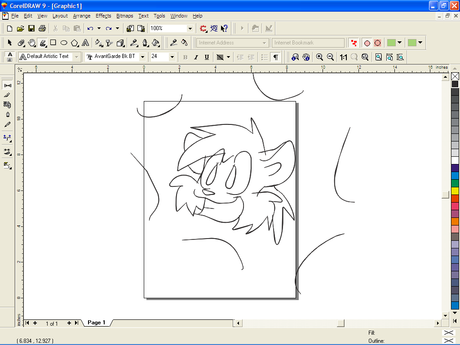Viewport: 460px width, 345px height.
Task: Save the drawing with the floppy icon
Action: coord(31,28)
